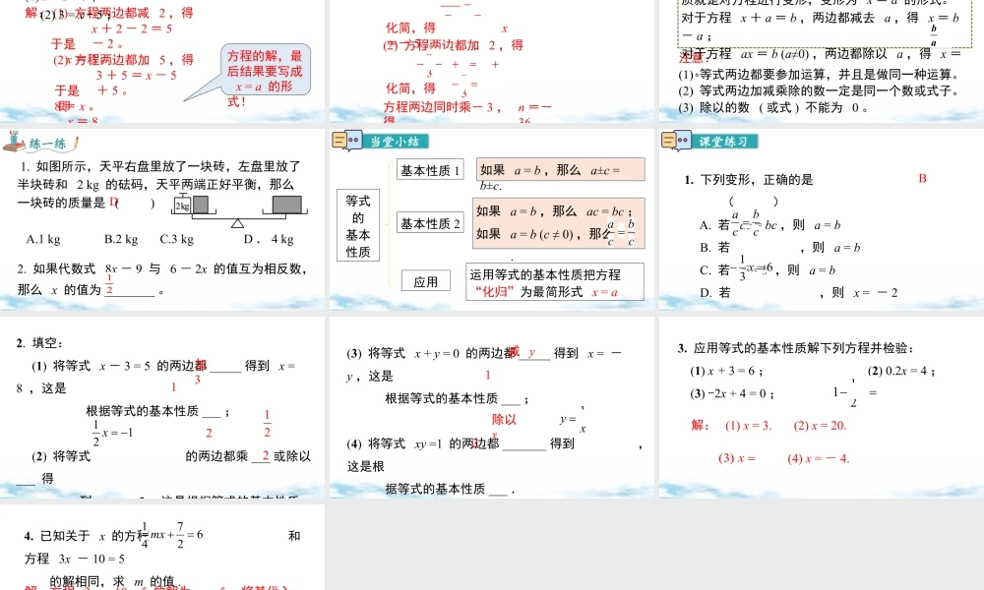Select answer option D. 4 kg
The image size is (984, 590).
(268, 238)
